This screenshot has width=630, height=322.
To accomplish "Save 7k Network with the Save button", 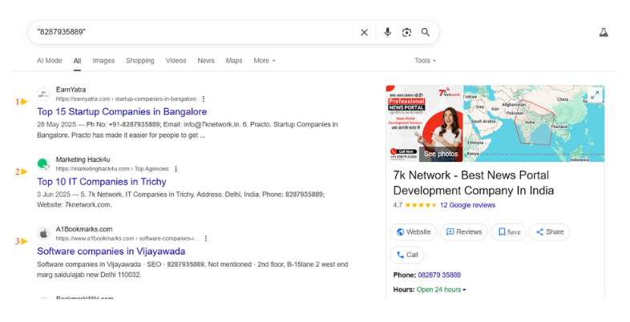I will [509, 232].
